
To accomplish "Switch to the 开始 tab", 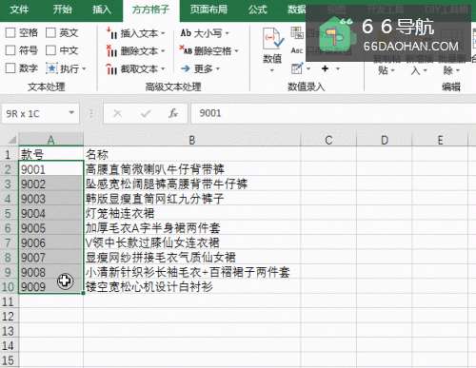I will tap(62, 10).
